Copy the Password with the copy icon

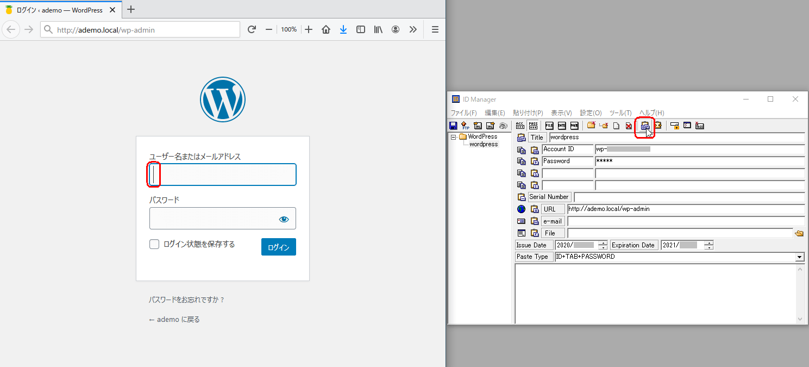point(522,161)
